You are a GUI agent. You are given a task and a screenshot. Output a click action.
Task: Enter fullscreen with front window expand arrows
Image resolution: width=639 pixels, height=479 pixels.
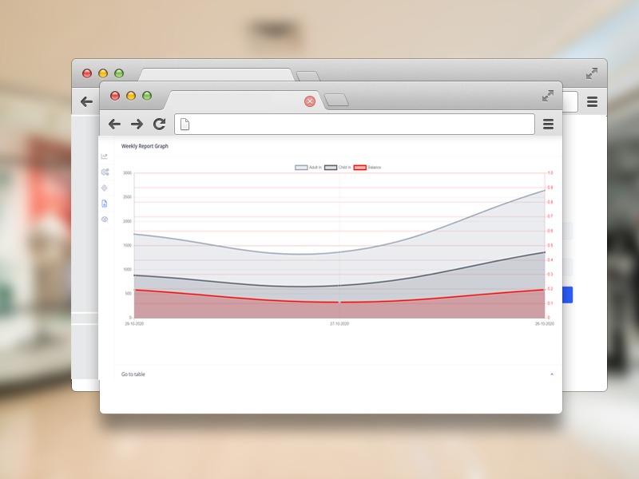548,96
